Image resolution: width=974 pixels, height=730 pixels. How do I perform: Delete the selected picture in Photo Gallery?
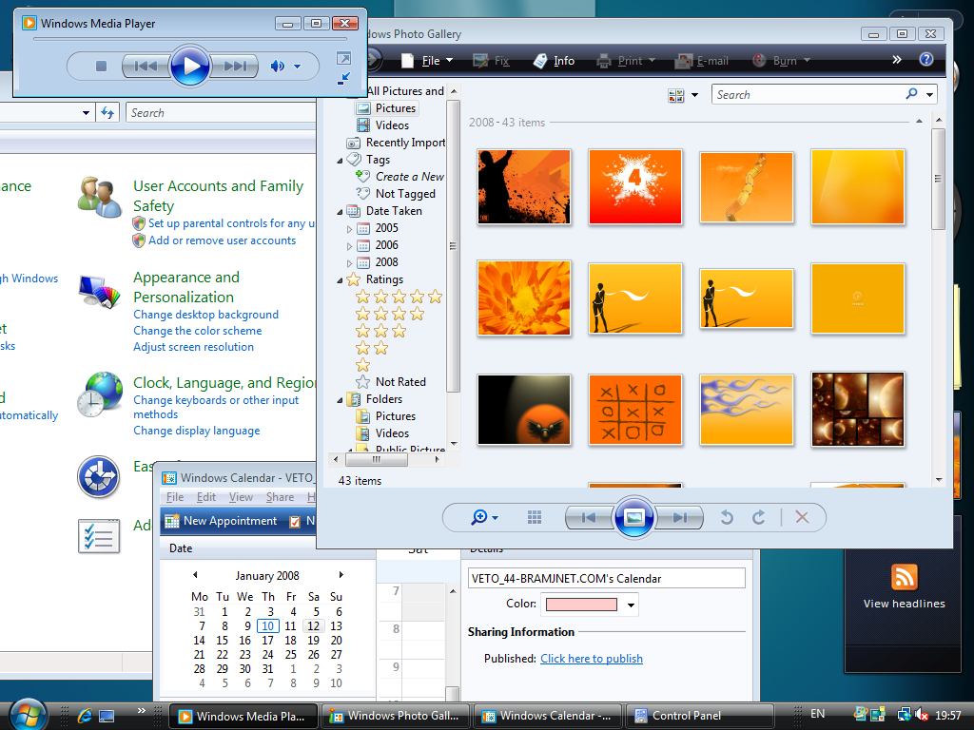pos(802,517)
